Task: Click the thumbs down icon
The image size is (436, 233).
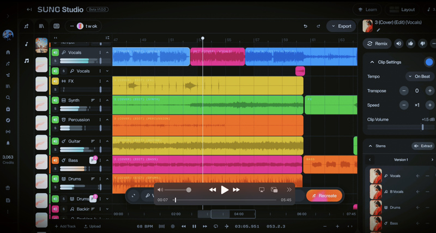Action: (423, 44)
